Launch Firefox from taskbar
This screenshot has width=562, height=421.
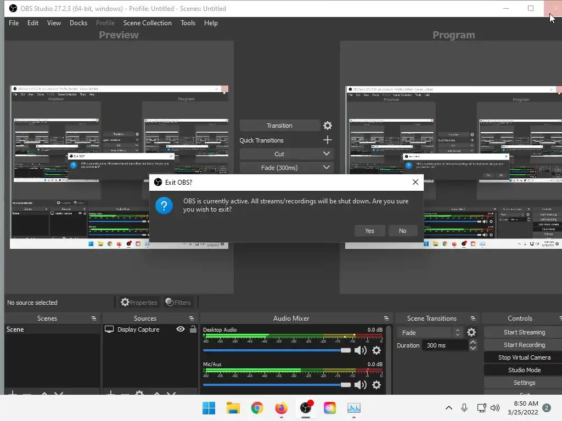coord(282,408)
